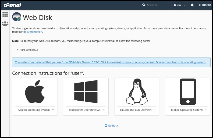Click the Windows logo icon

(86, 92)
